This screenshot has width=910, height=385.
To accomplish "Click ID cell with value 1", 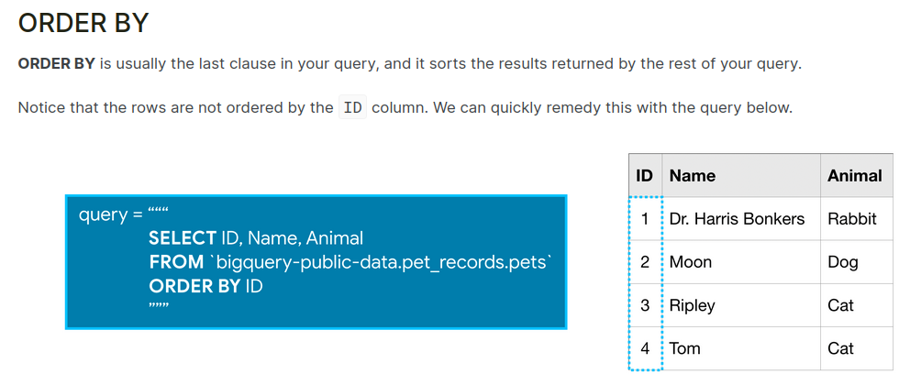I will pyautogui.click(x=645, y=219).
